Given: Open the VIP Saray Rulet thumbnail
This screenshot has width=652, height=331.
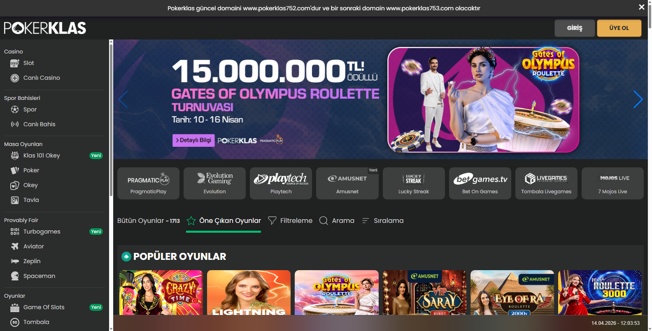Looking at the screenshot, I should pos(424,292).
